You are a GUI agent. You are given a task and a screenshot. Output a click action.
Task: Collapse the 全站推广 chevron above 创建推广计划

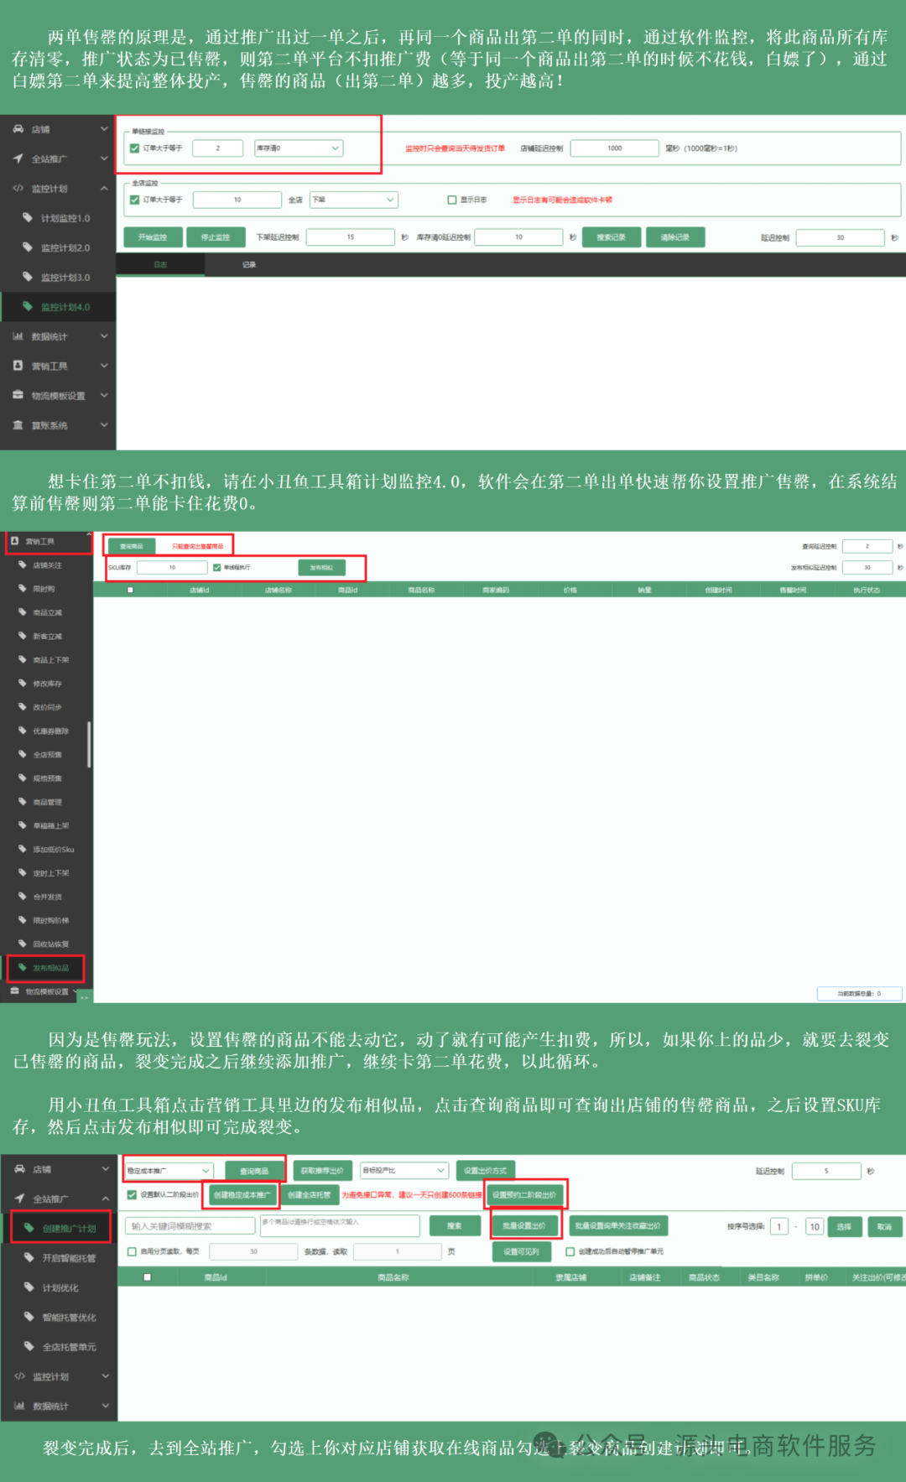105,1199
